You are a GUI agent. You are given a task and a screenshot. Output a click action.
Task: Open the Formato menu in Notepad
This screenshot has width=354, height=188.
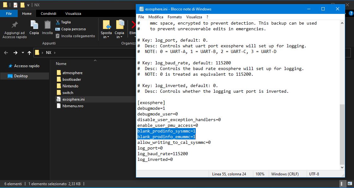pos(175,17)
